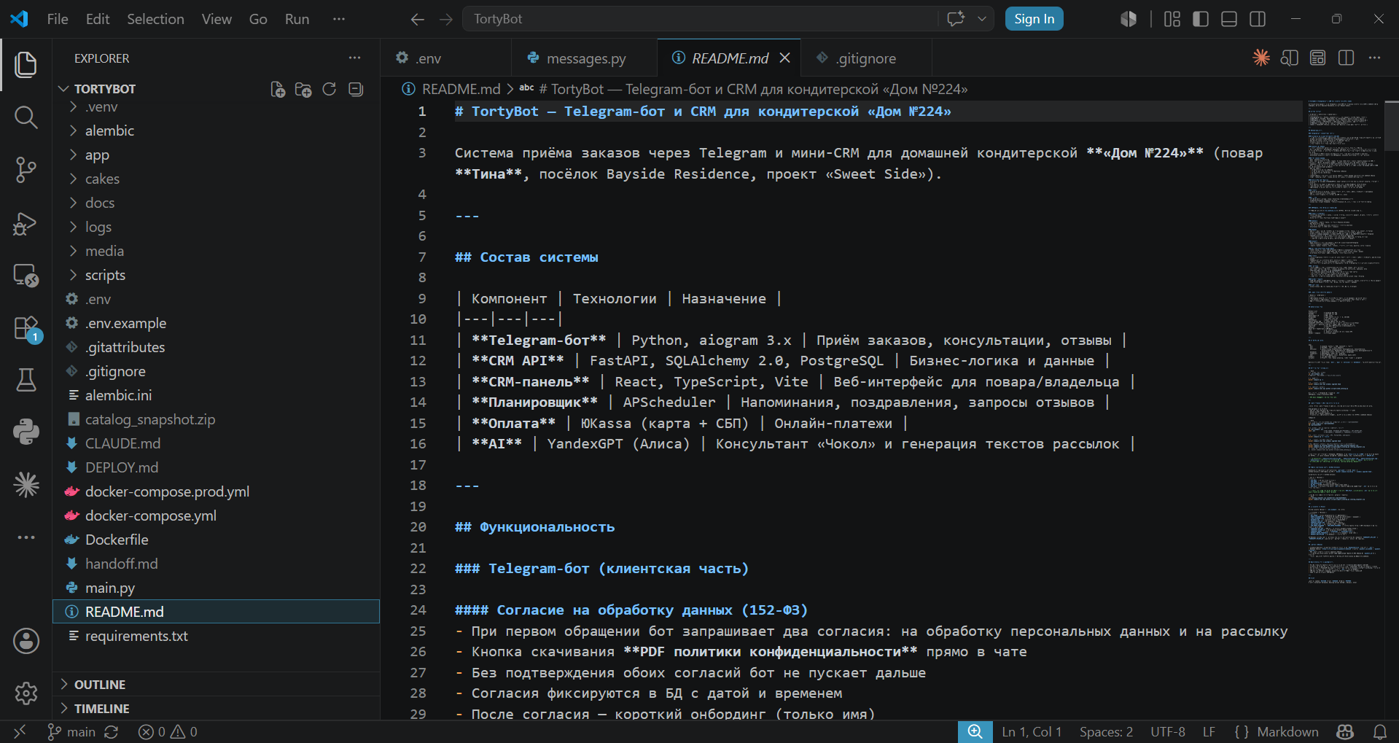The width and height of the screenshot is (1399, 743).
Task: Toggle the primary side bar
Action: (x=1201, y=19)
